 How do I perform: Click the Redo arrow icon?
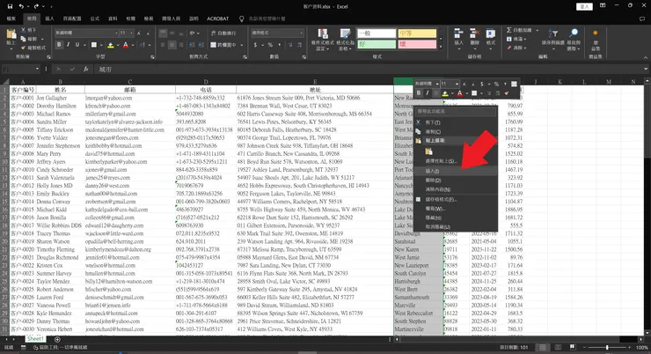click(36, 6)
